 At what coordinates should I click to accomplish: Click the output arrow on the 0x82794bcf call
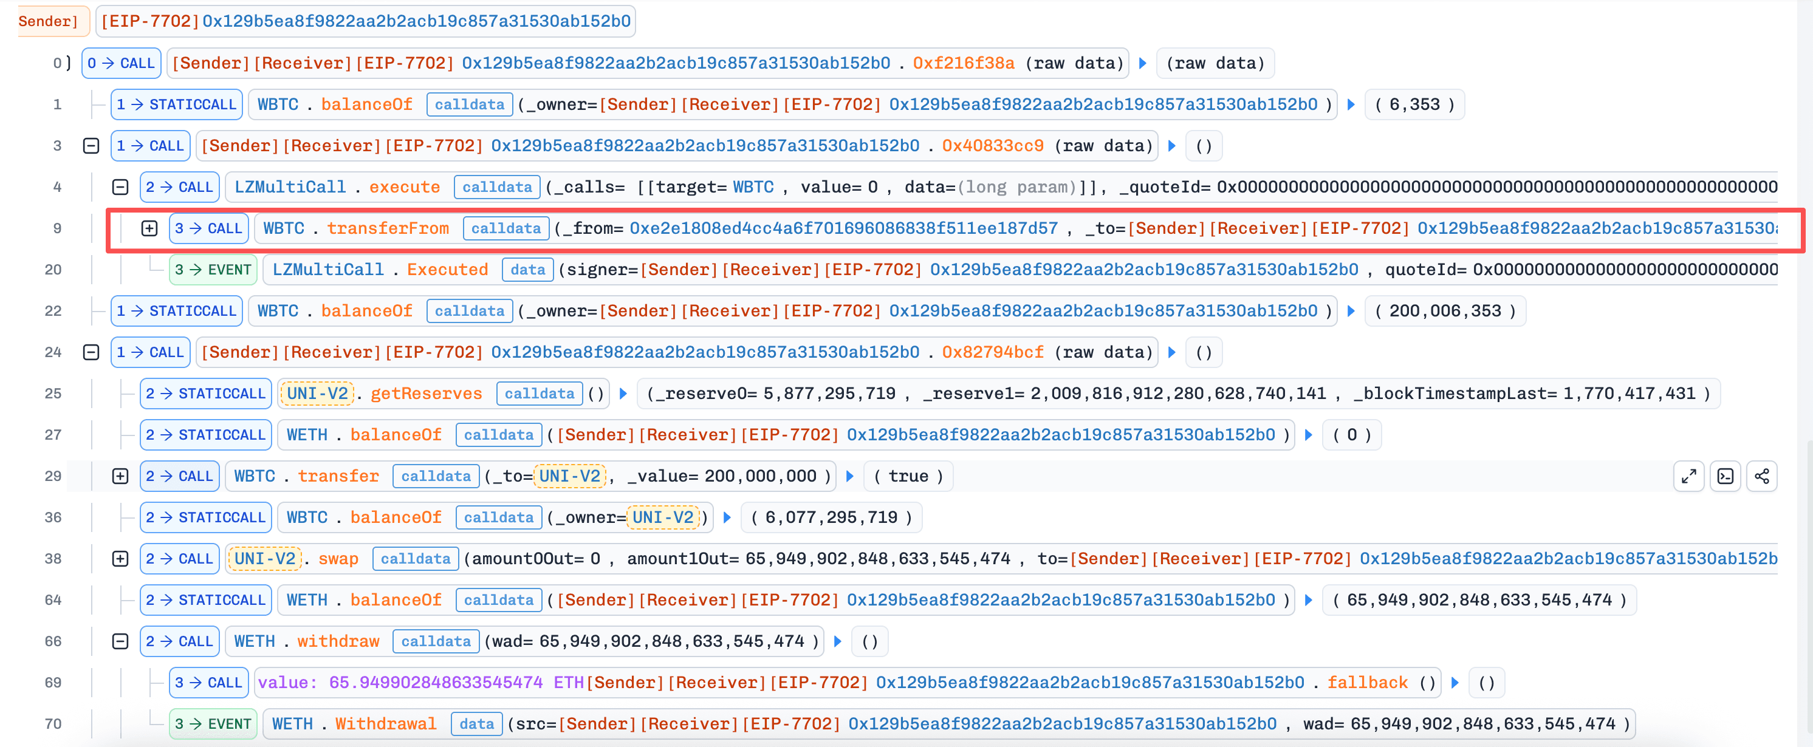(1172, 352)
